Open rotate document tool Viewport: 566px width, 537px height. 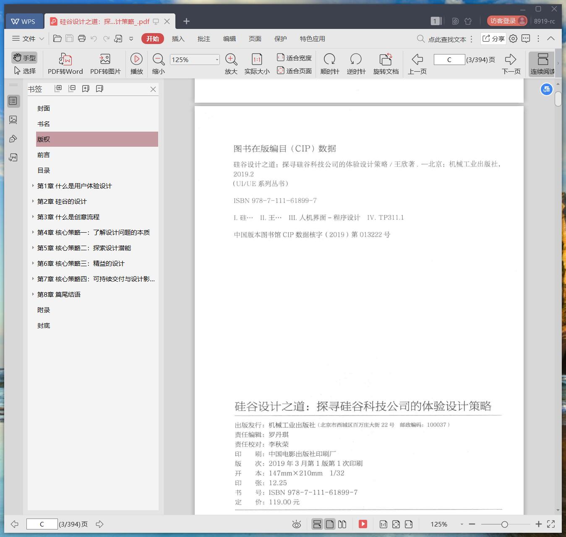pyautogui.click(x=386, y=64)
